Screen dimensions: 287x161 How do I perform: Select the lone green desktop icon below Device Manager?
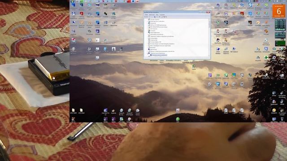point(194,66)
